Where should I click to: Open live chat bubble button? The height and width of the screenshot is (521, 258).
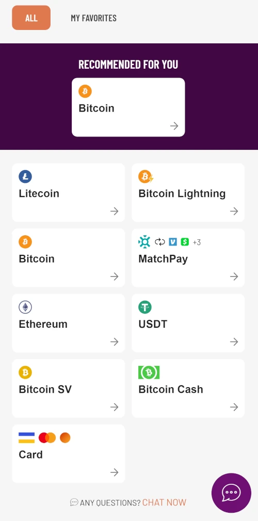232,493
